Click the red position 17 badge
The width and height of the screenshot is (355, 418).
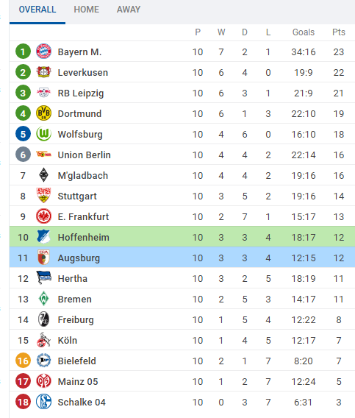24,381
